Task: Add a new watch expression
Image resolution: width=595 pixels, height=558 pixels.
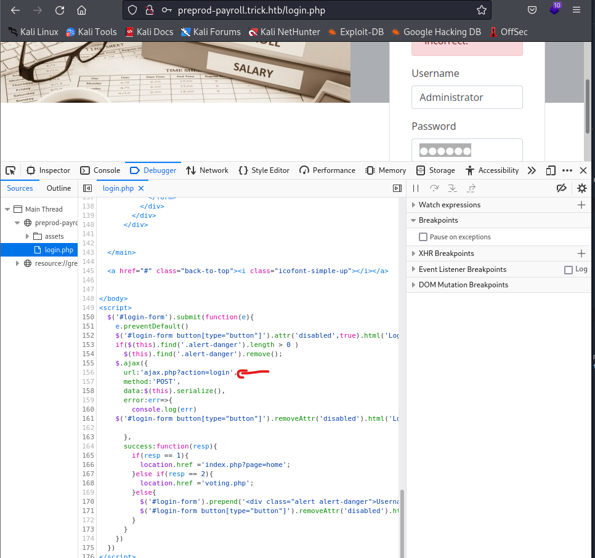Action: click(x=581, y=205)
